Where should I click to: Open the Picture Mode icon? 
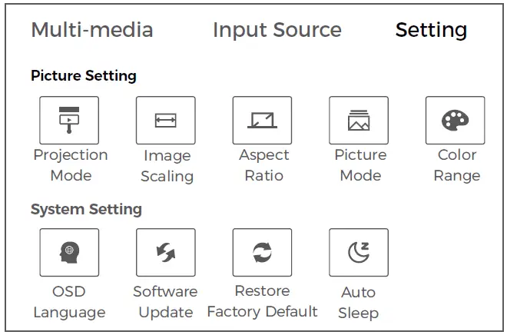359,120
